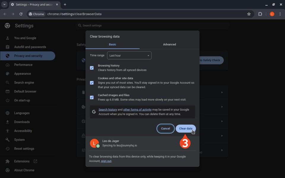Open the Time range dropdown

[129, 55]
